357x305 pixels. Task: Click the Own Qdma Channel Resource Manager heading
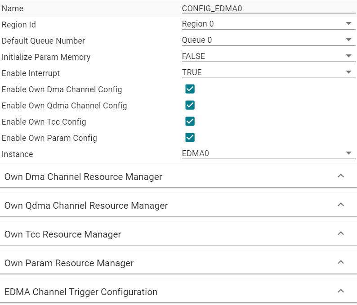(86, 206)
